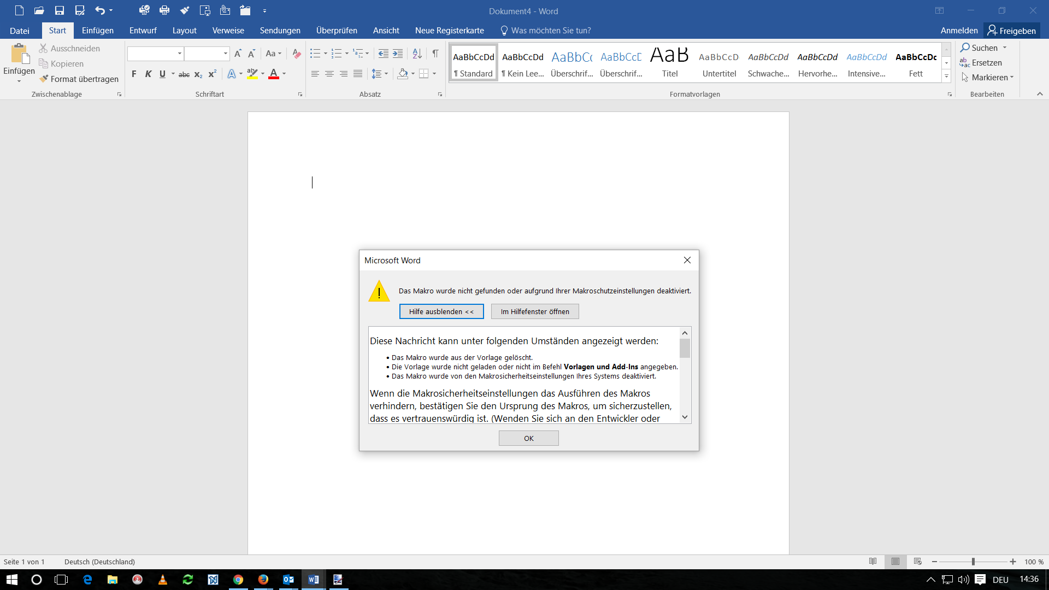This screenshot has width=1049, height=590.
Task: Open the font name dropdown
Action: [x=179, y=54]
